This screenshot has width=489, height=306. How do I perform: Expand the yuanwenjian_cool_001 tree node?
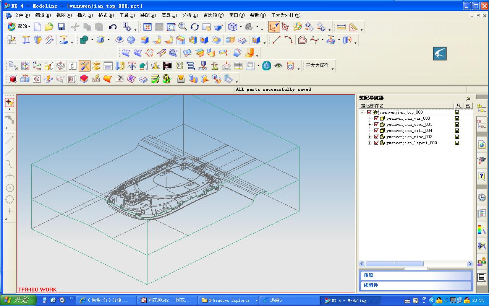pyautogui.click(x=369, y=125)
